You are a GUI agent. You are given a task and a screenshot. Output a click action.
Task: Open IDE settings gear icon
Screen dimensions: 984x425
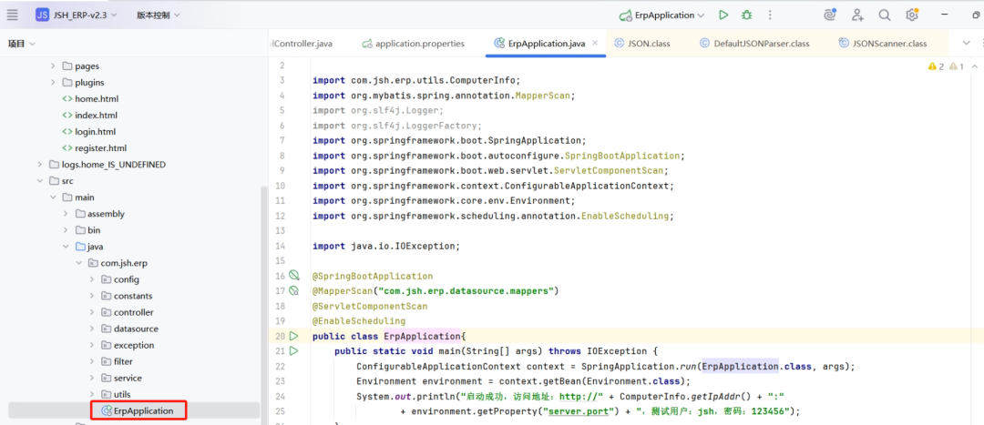[912, 15]
